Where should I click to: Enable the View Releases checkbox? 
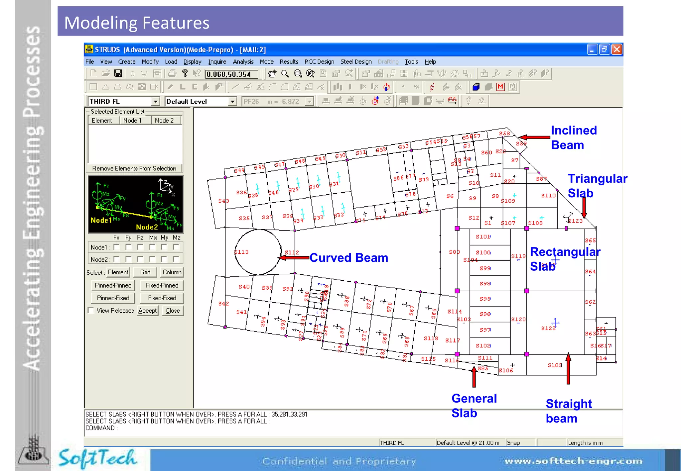[x=91, y=311]
